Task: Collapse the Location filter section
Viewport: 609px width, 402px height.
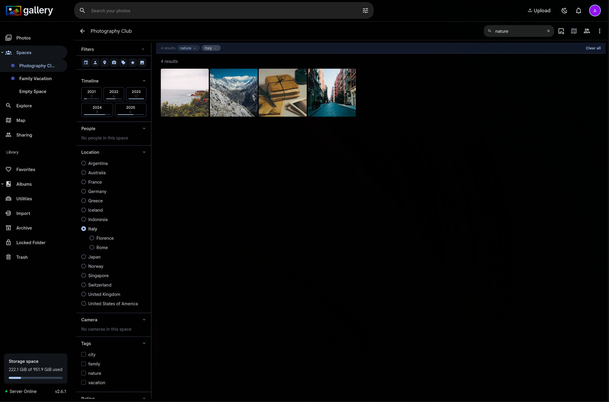Action: [x=144, y=152]
